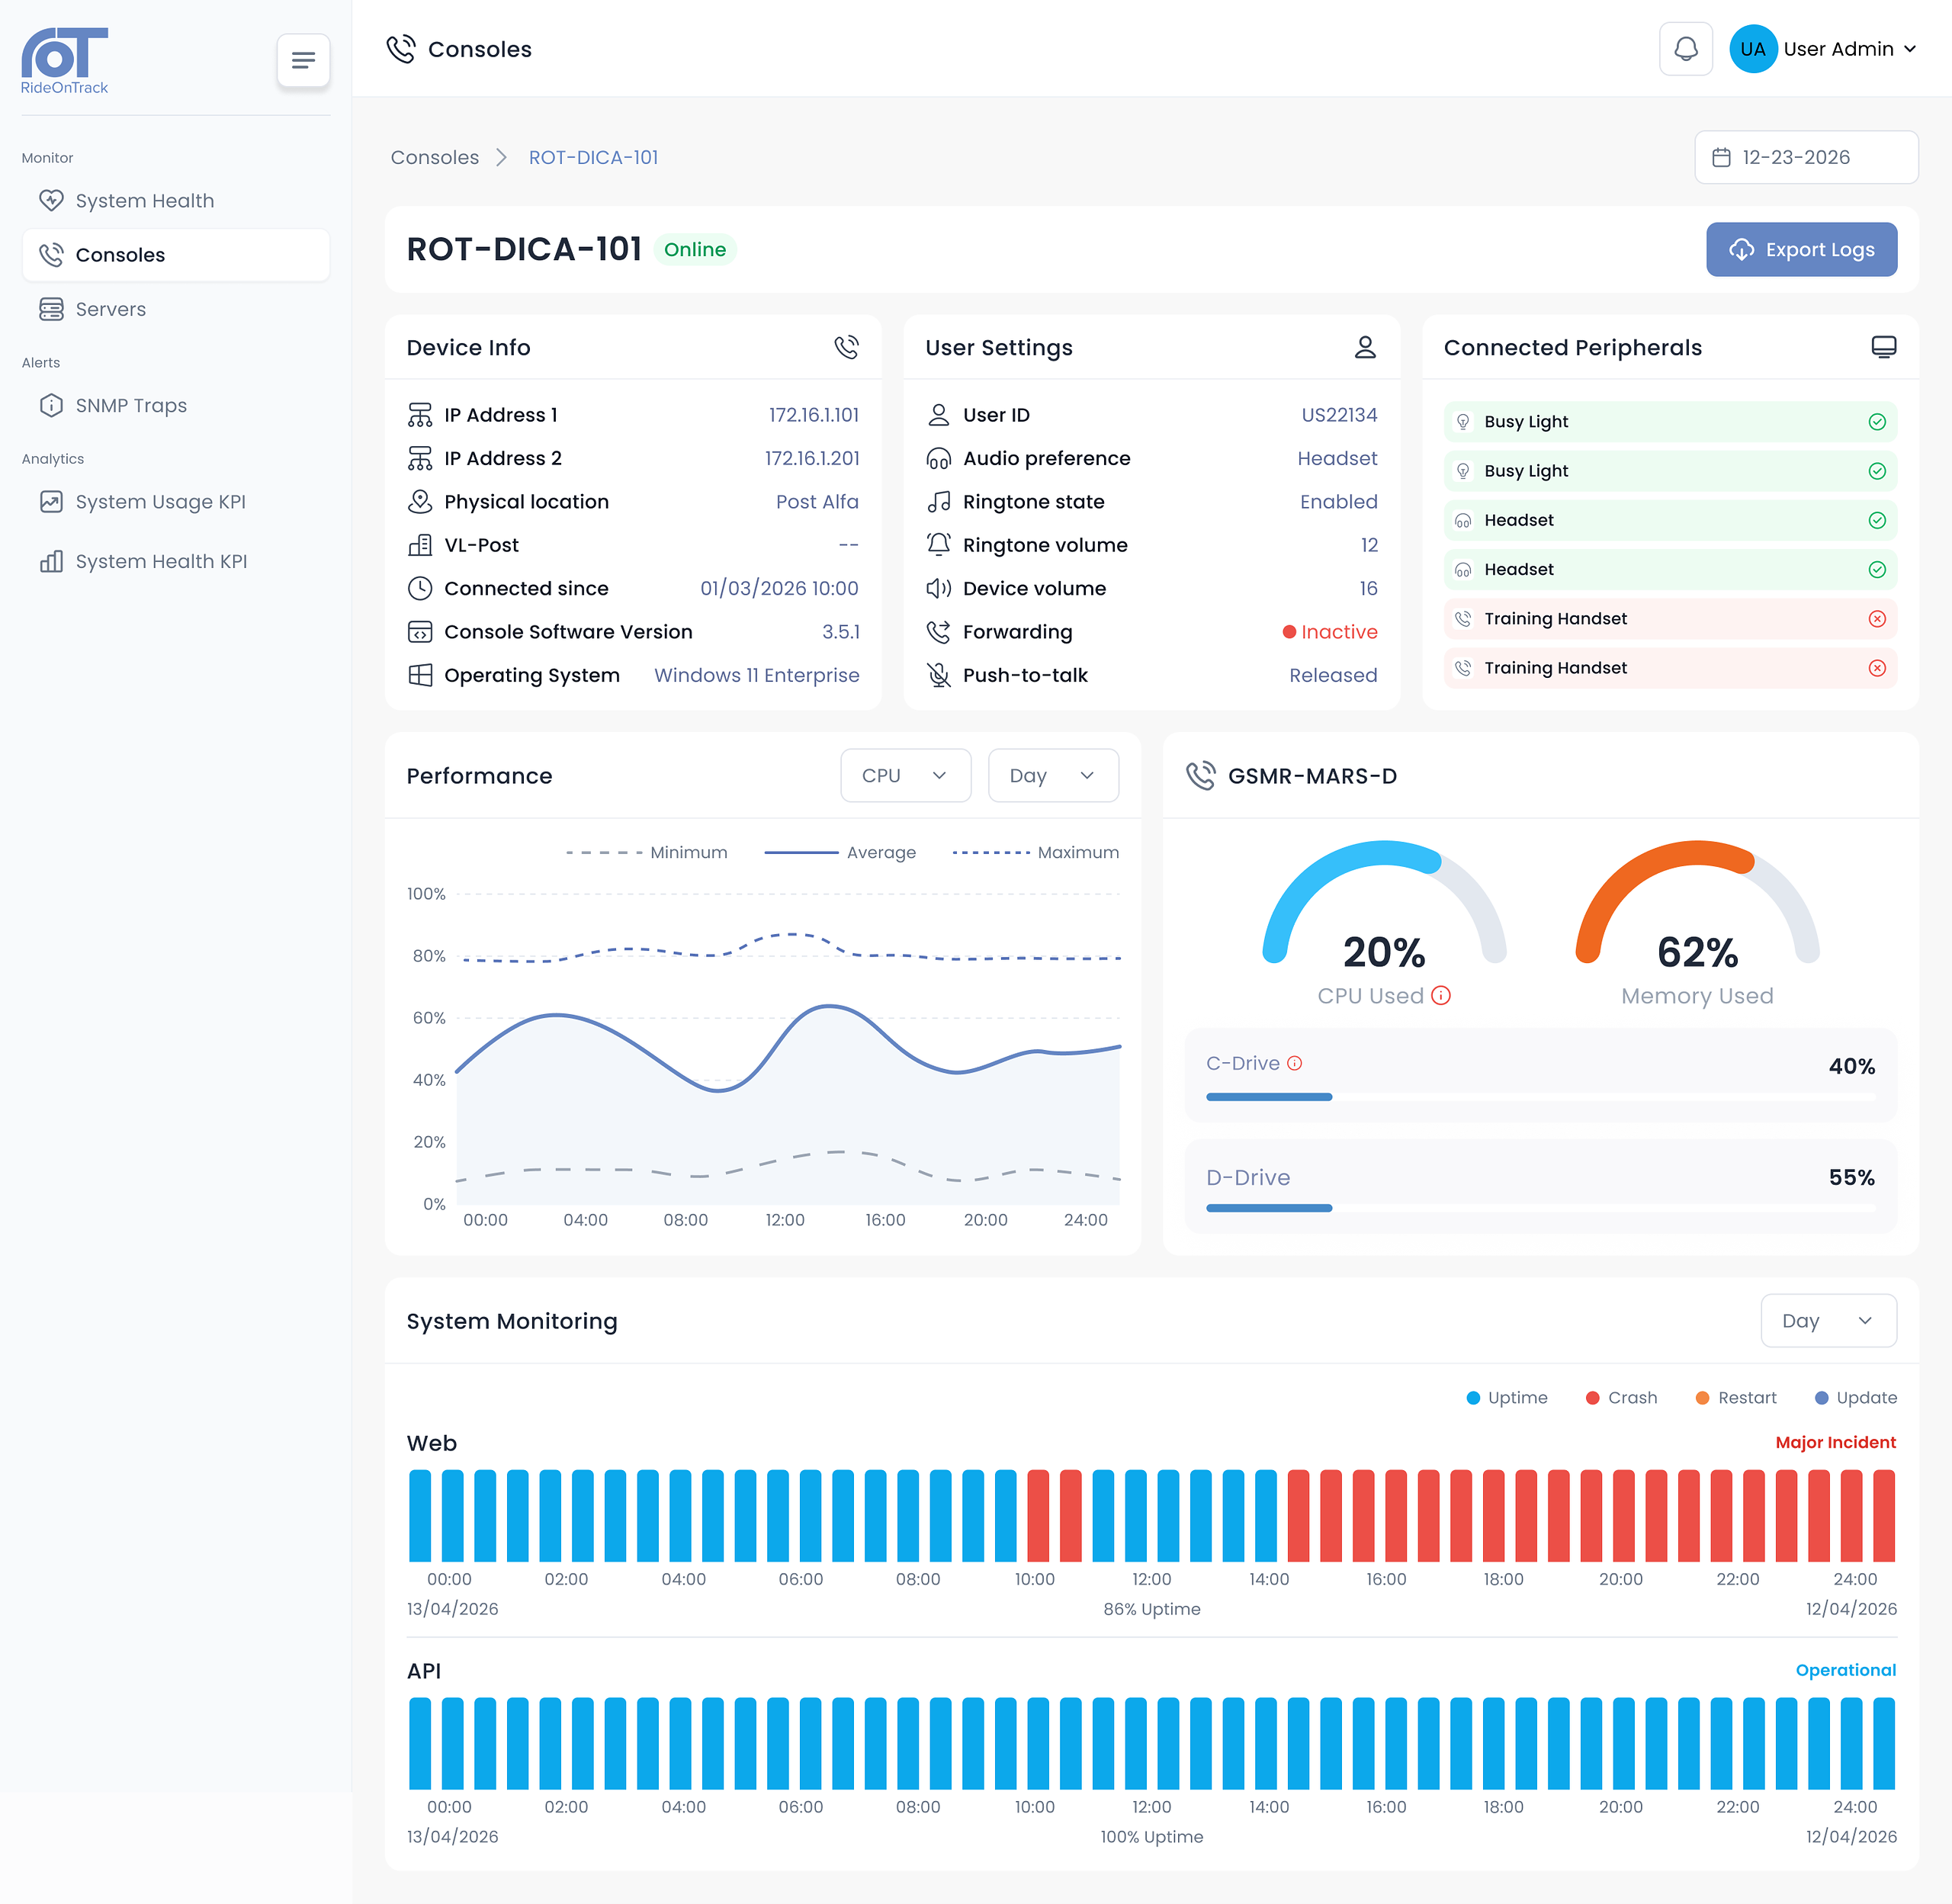Click the Push-to-talk muted mic icon

click(x=938, y=675)
